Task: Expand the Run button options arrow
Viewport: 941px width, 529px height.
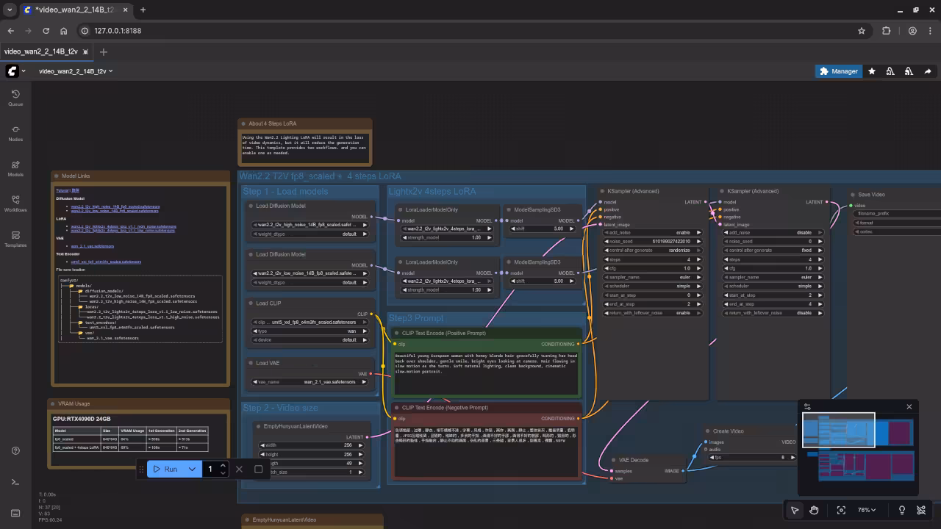Action: tap(192, 469)
